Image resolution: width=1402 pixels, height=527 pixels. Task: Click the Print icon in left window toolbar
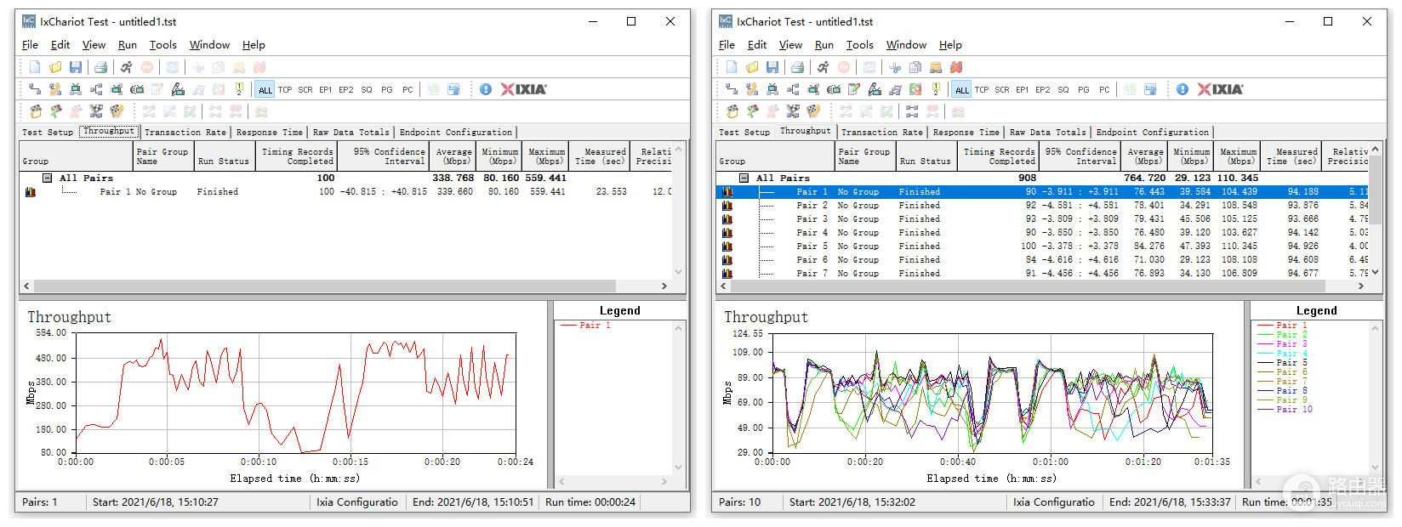point(100,67)
